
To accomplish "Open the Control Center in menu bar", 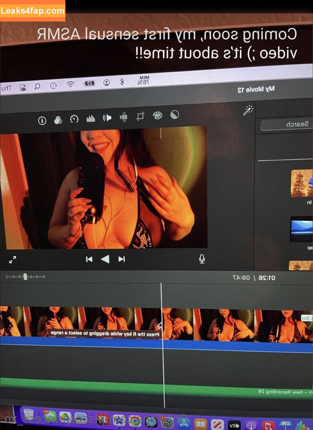I will click(x=23, y=87).
